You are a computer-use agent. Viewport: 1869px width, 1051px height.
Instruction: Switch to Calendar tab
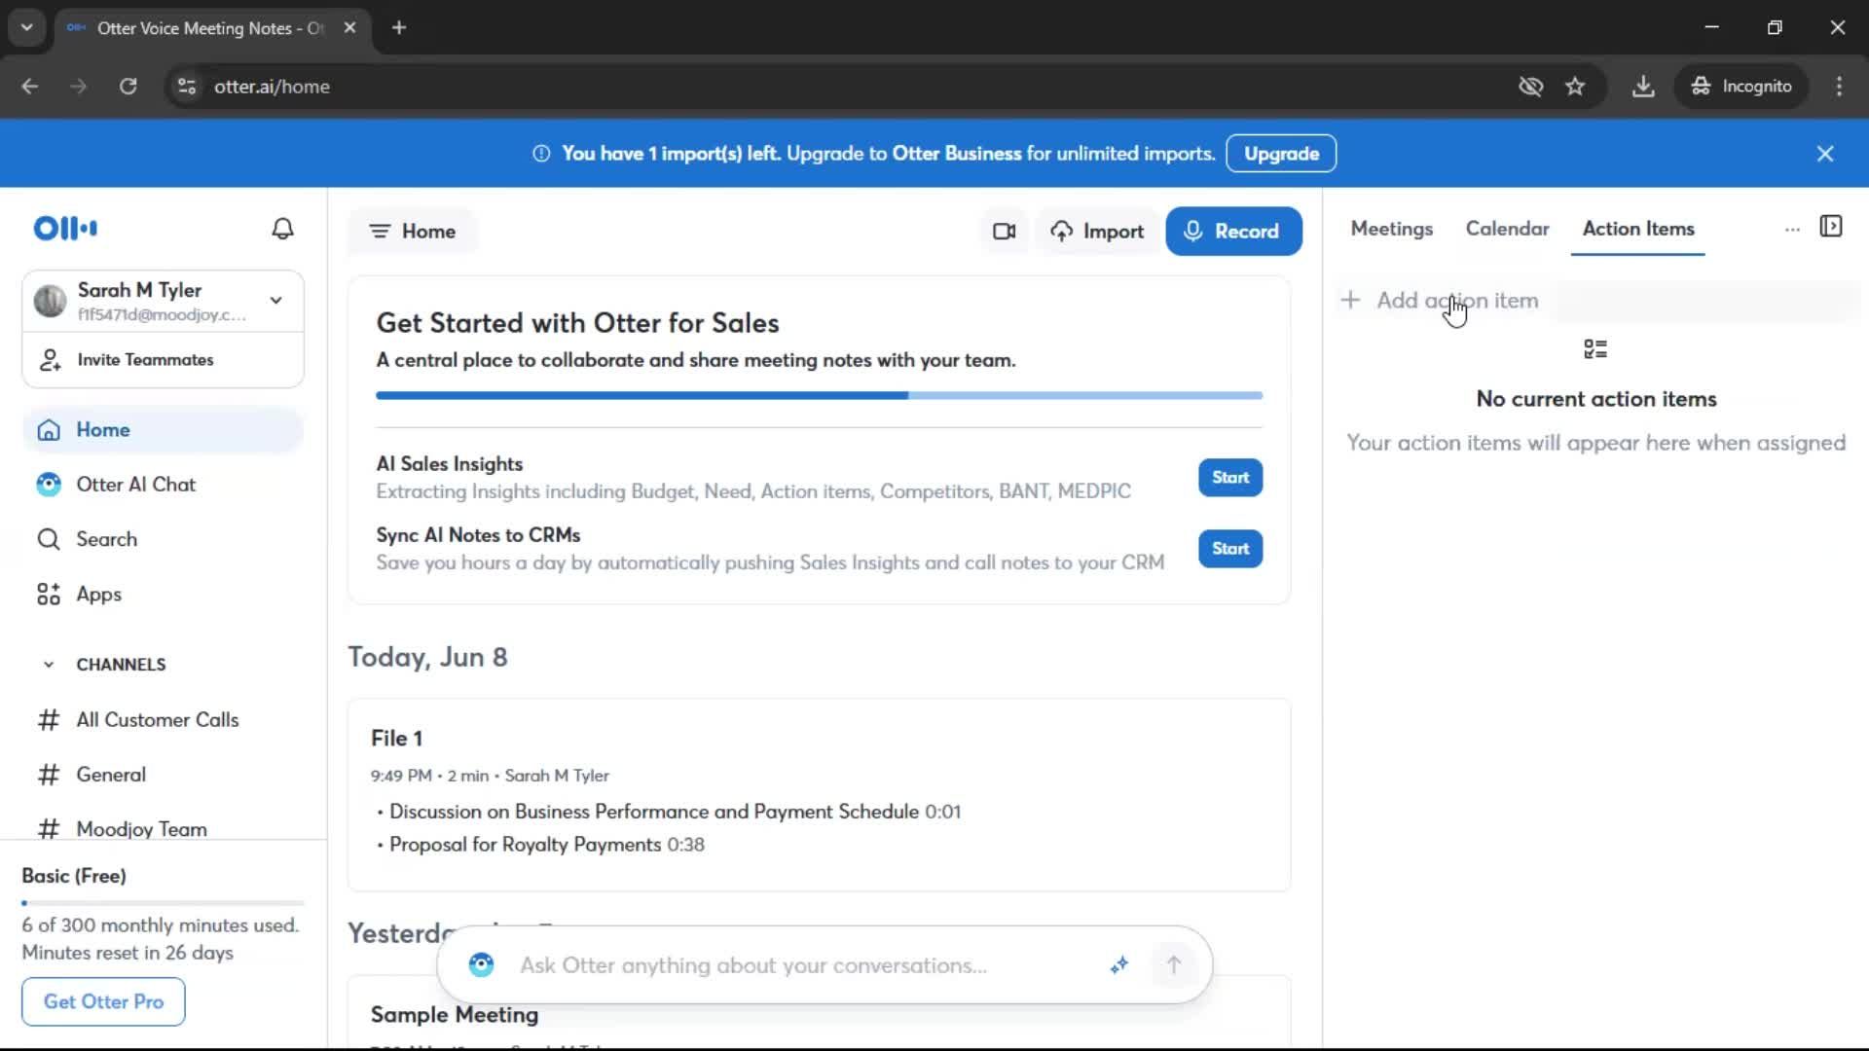1507,229
